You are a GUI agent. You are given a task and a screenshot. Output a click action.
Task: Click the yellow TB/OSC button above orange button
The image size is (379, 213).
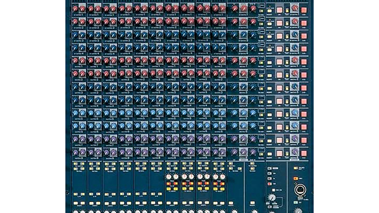tap(295, 168)
